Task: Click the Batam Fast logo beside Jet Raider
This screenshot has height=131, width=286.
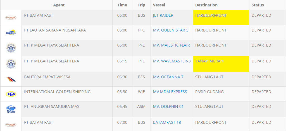Action: click(x=11, y=18)
